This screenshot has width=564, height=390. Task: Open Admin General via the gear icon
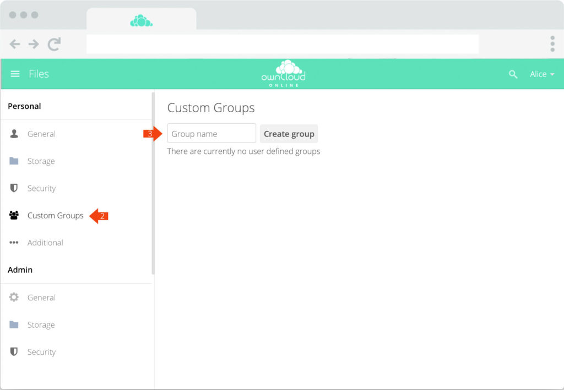13,297
